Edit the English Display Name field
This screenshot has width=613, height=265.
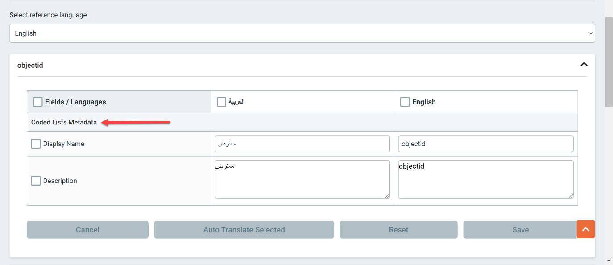(x=486, y=144)
